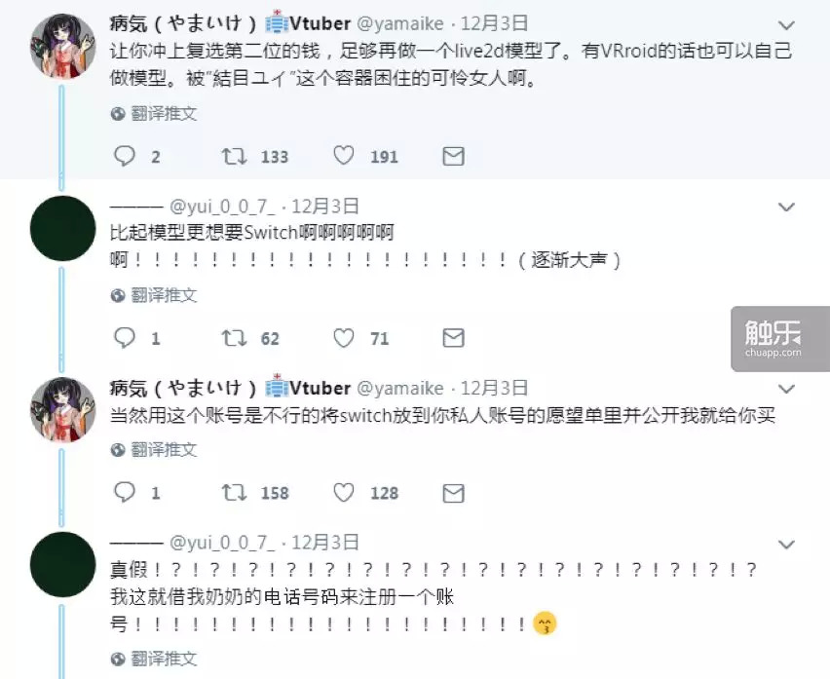This screenshot has width=830, height=679.
Task: Like the tweet with 71 likes
Action: [344, 338]
